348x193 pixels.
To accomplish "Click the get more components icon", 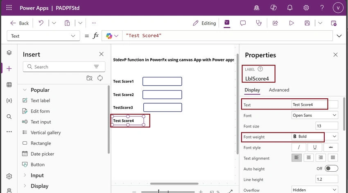I will coord(89,78).
